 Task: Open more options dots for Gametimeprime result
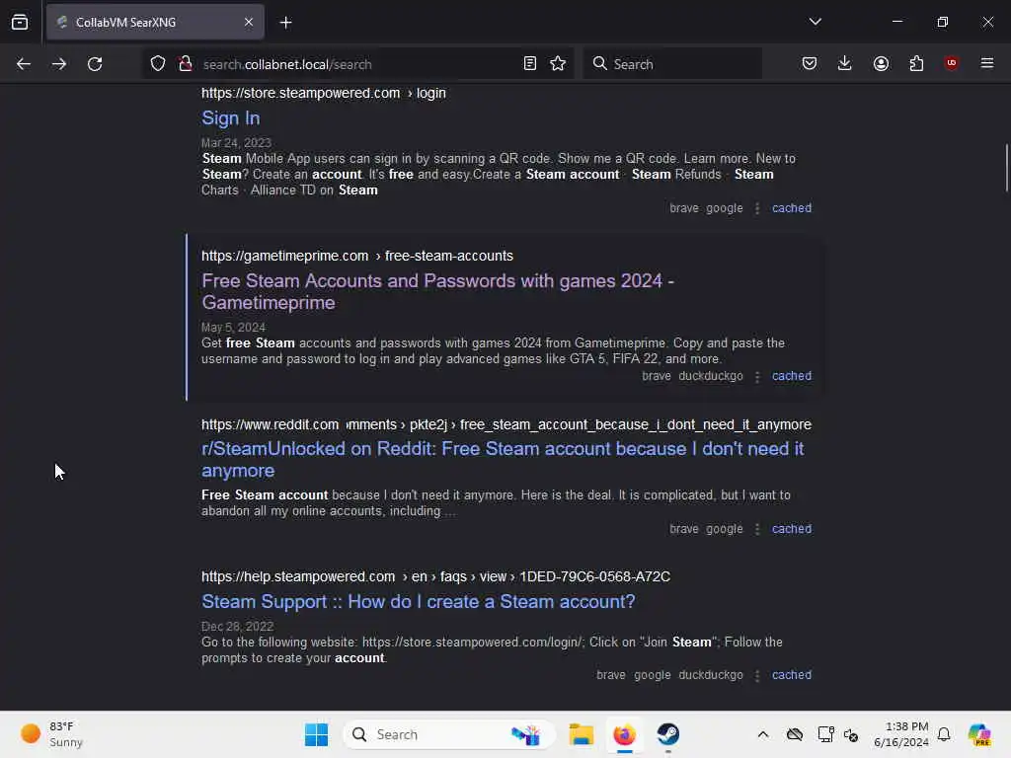pyautogui.click(x=757, y=376)
